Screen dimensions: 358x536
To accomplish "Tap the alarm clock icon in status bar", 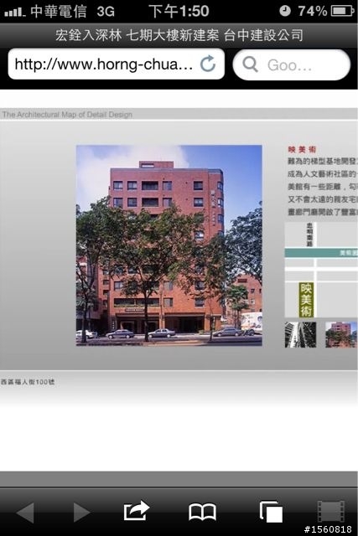I will click(x=285, y=11).
